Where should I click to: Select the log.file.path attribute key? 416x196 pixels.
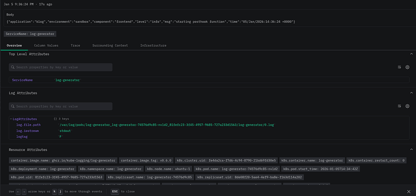coord(28,125)
